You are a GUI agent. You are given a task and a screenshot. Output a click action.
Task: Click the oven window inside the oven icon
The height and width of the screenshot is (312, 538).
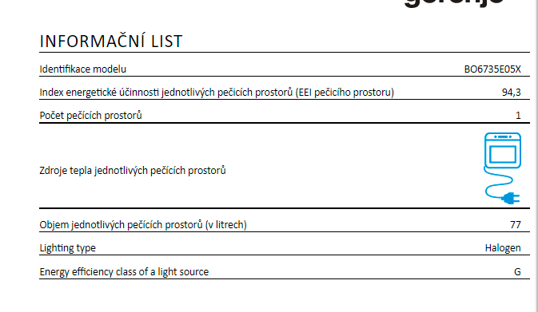pyautogui.click(x=503, y=154)
